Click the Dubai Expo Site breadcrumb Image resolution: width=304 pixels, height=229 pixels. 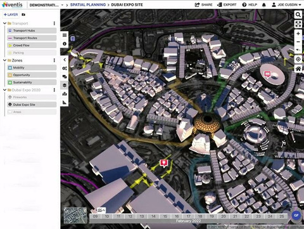127,4
